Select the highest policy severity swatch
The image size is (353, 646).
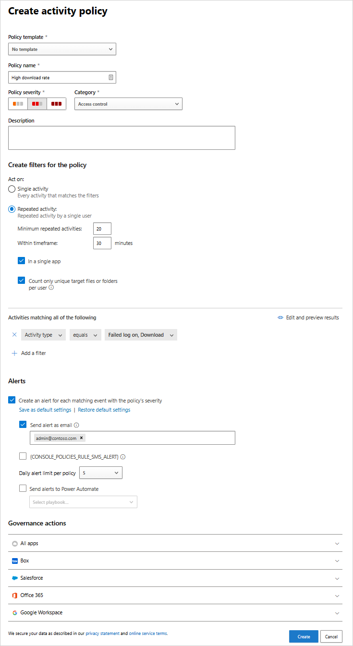[56, 103]
